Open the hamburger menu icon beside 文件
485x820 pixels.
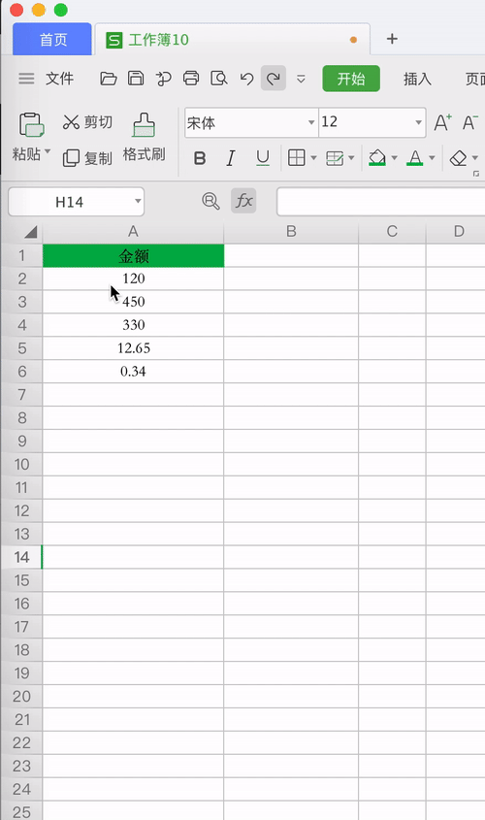(26, 79)
